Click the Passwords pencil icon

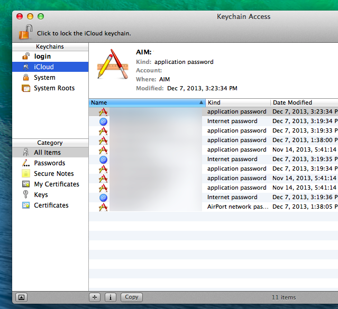26,163
